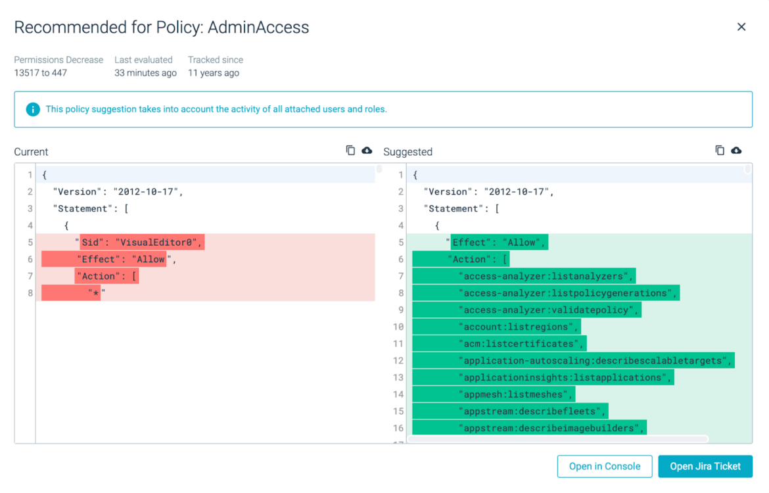The image size is (769, 493).
Task: Download the Suggested policy via cloud icon
Action: click(736, 150)
